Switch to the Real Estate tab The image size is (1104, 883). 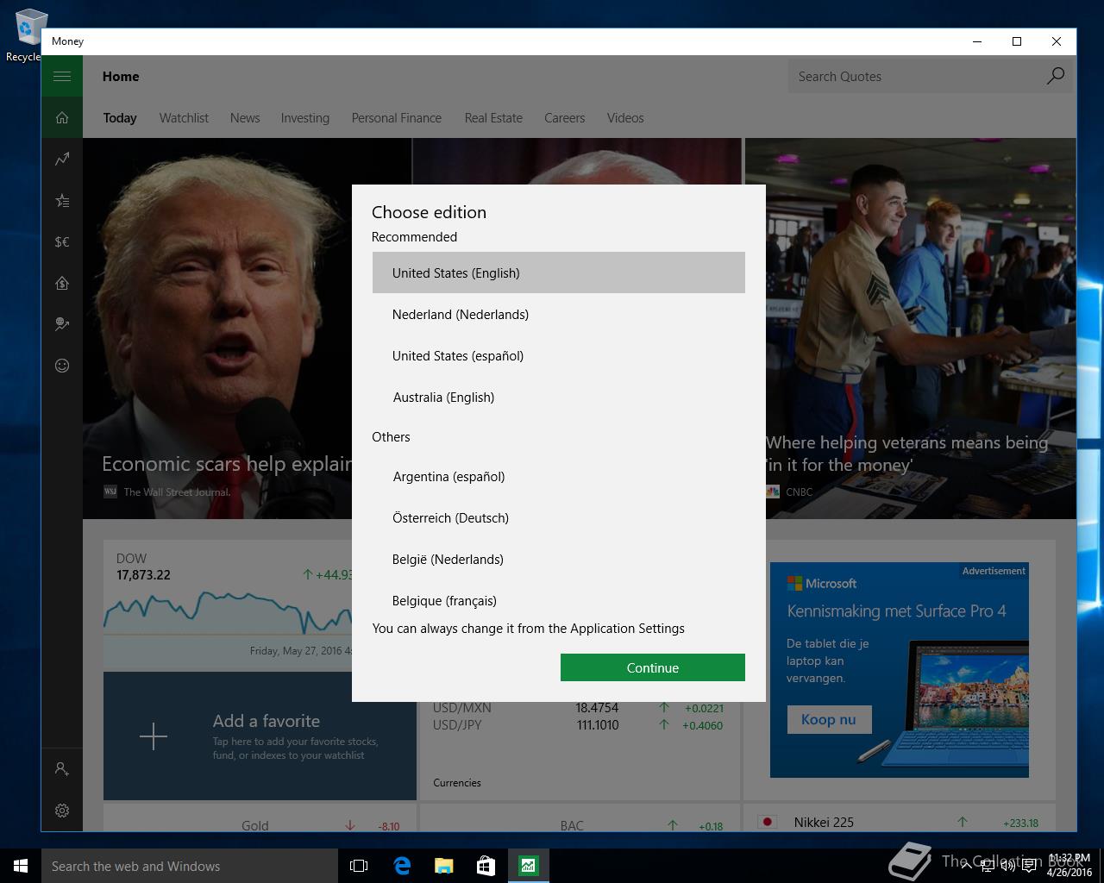[x=493, y=118]
